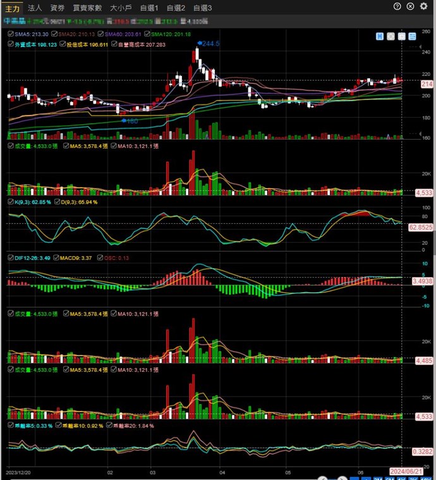Toggle the 自營商成本 checkbox
The width and height of the screenshot is (436, 480).
(x=114, y=44)
